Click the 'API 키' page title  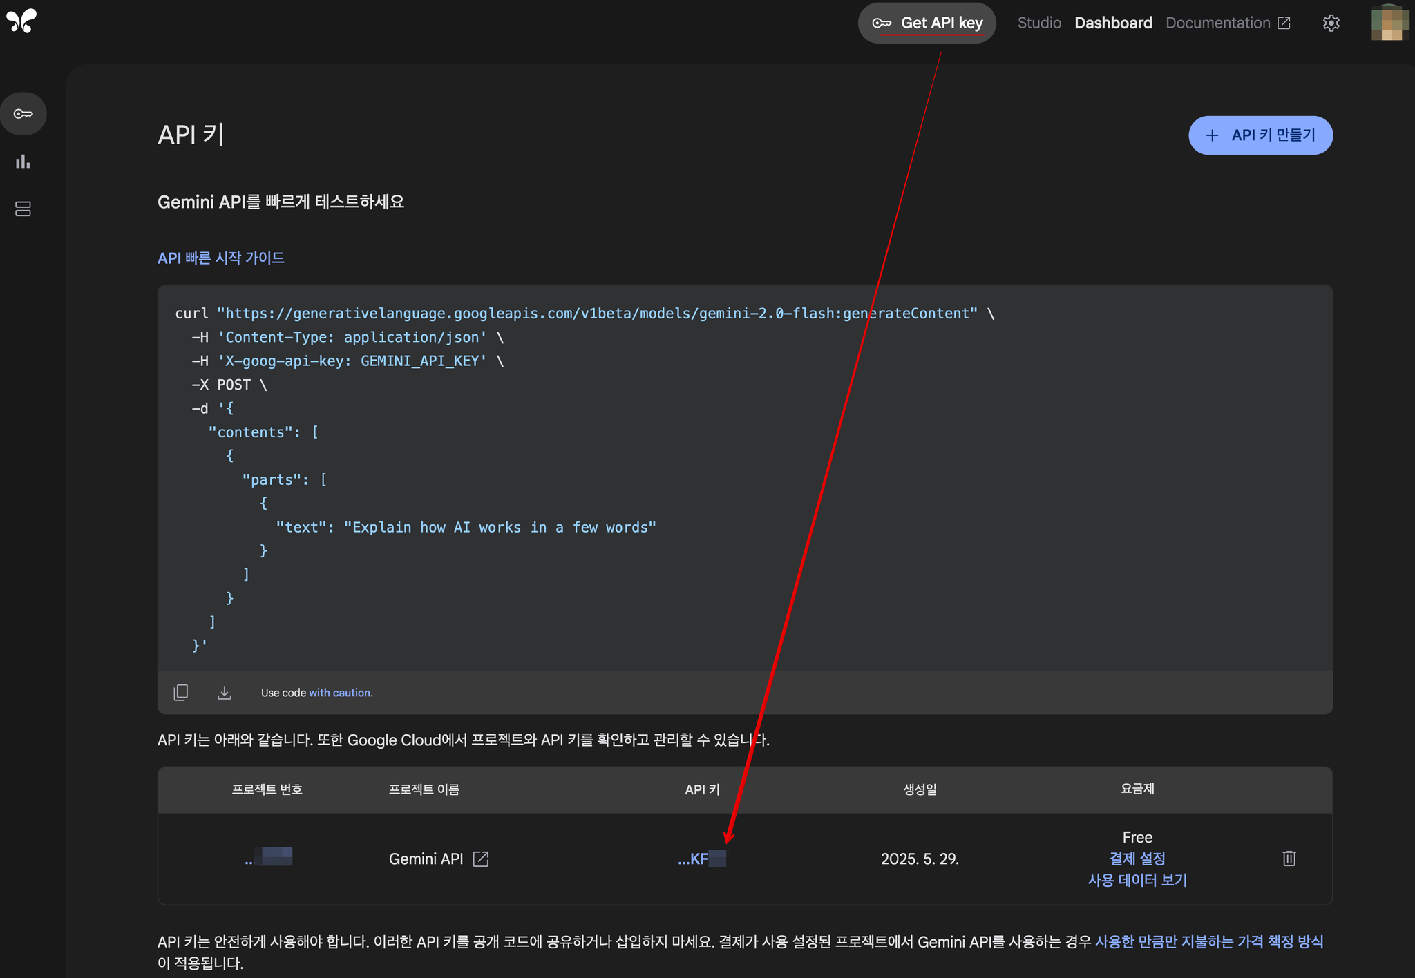(191, 135)
